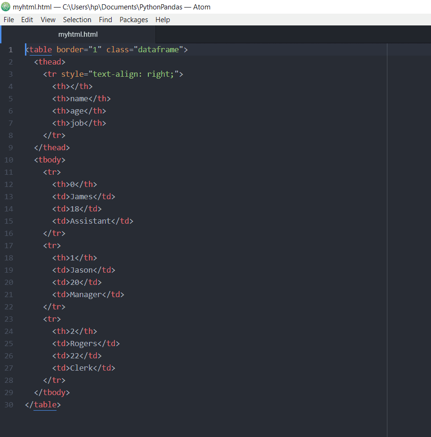Click the closing tr tag on line 22
431x437 pixels.
(54, 307)
